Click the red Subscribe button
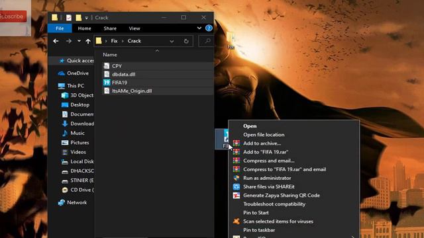 tap(13, 17)
